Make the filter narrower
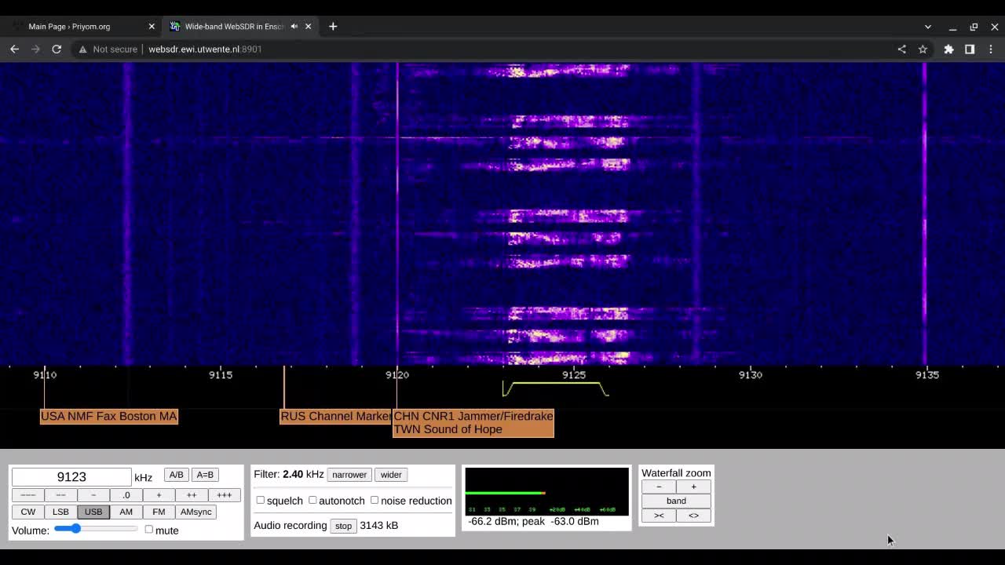This screenshot has height=565, width=1005. 349,475
